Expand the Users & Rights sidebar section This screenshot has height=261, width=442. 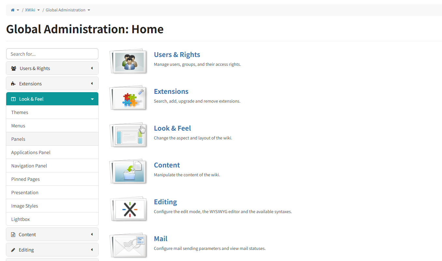(52, 68)
